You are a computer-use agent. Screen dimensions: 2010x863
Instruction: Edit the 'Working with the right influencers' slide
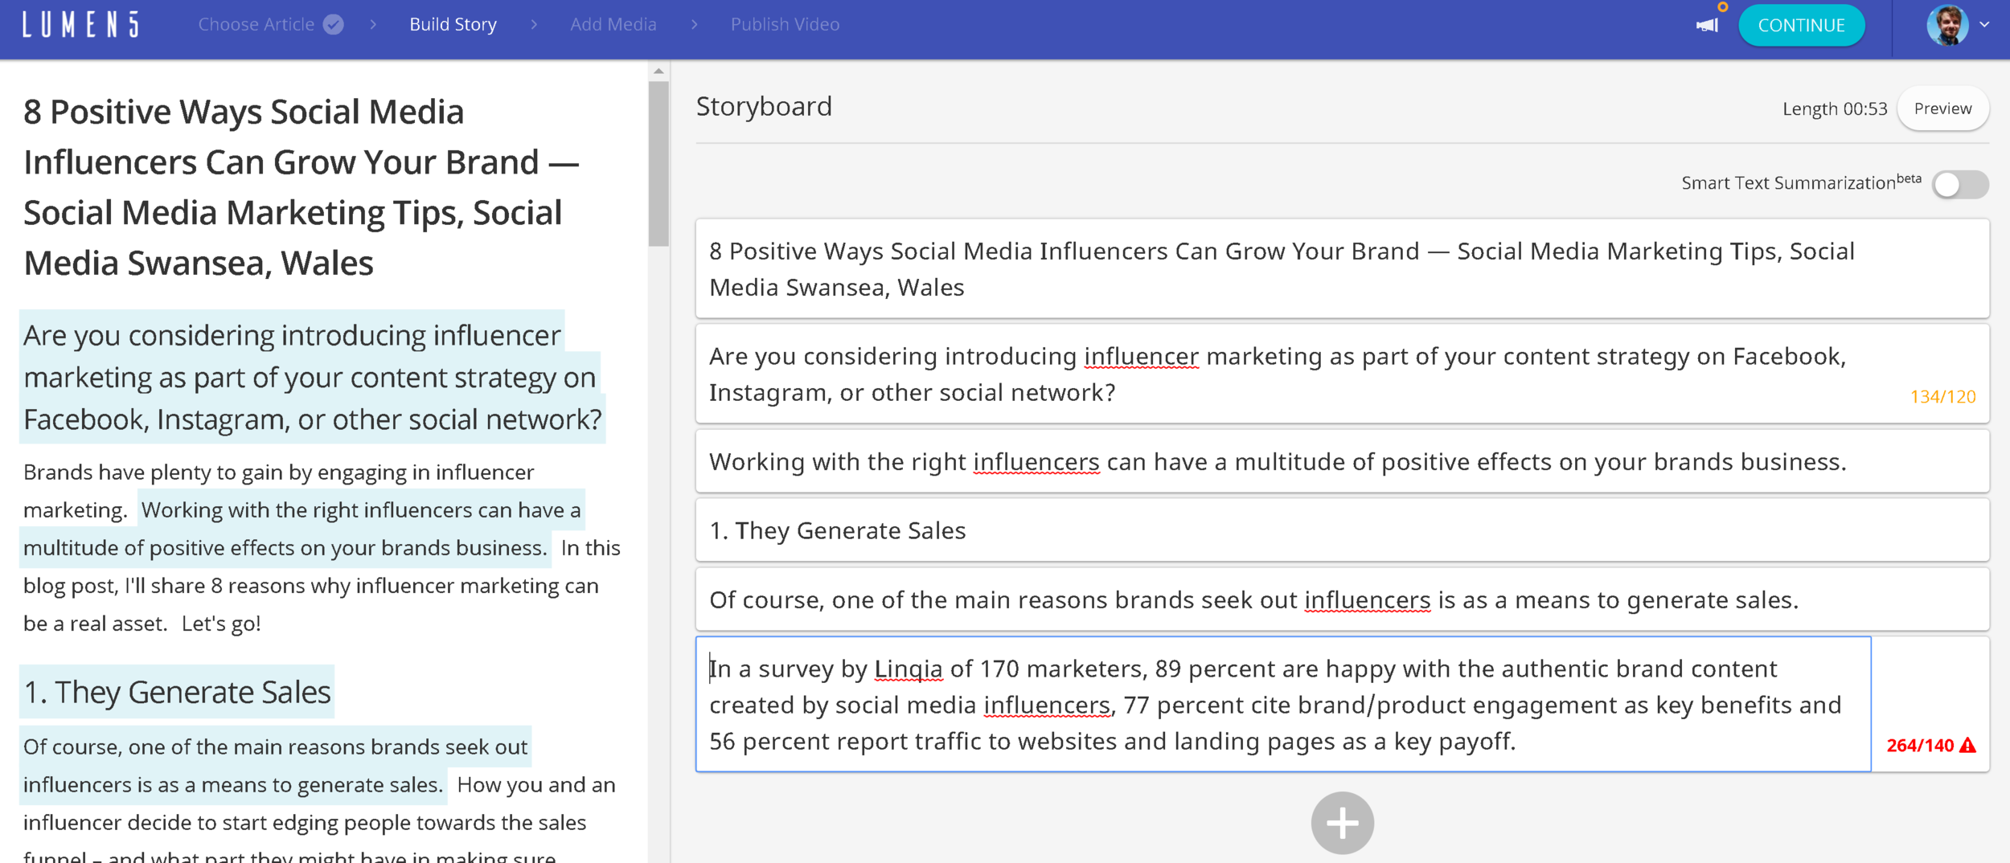(1342, 462)
